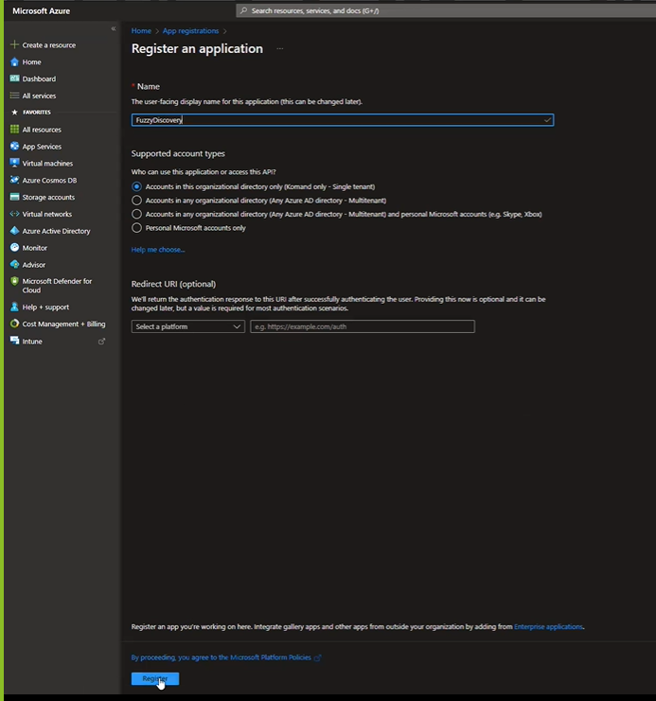Select Any Azure AD directory Multitenant only
This screenshot has width=656, height=701.
pos(137,201)
